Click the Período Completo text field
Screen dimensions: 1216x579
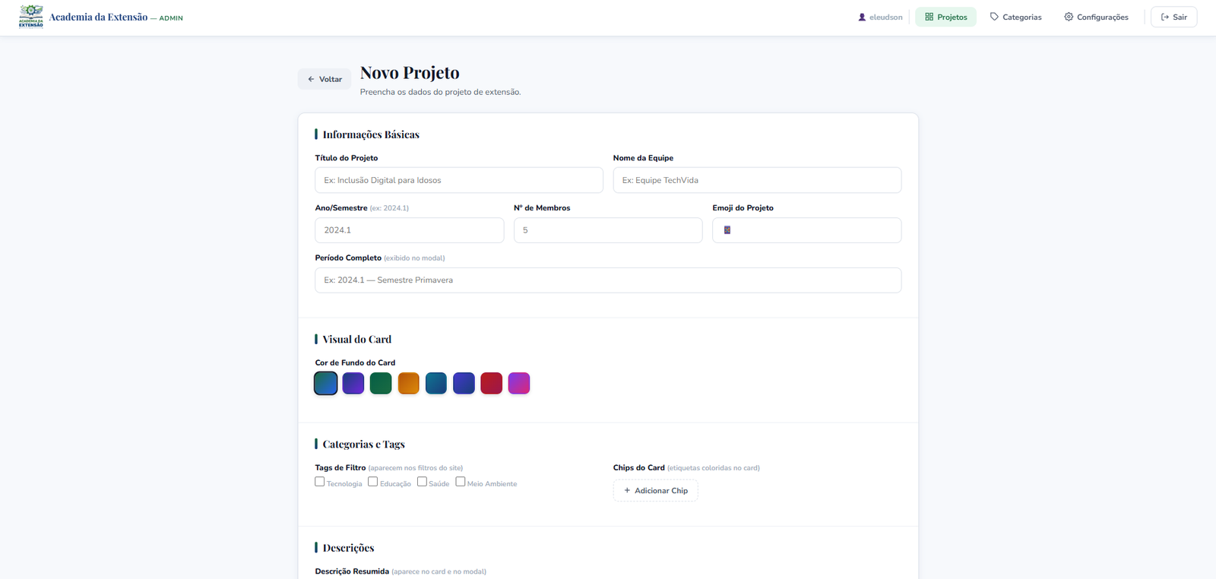[x=608, y=280]
